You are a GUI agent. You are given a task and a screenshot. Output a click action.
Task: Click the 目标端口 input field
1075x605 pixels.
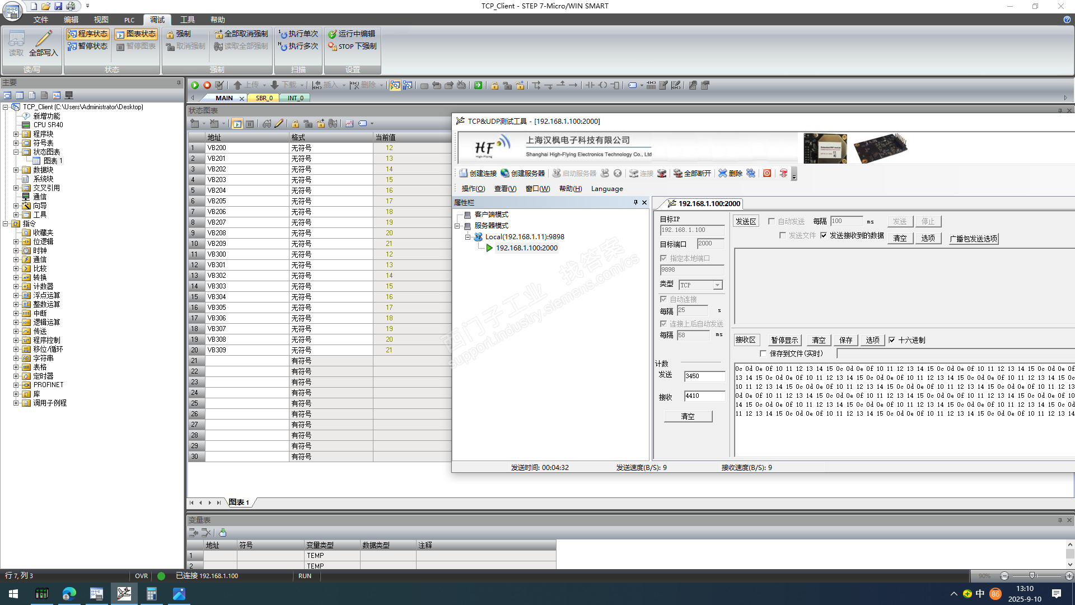click(709, 244)
